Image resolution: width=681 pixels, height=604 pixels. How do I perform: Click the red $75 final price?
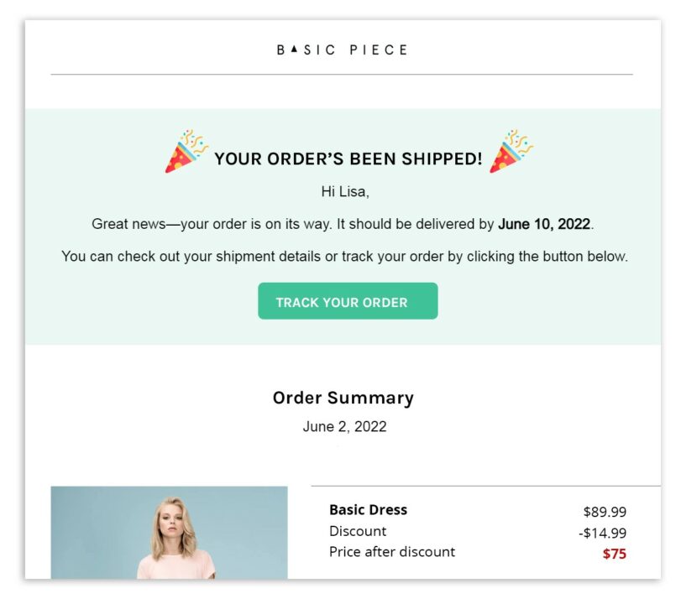(614, 554)
